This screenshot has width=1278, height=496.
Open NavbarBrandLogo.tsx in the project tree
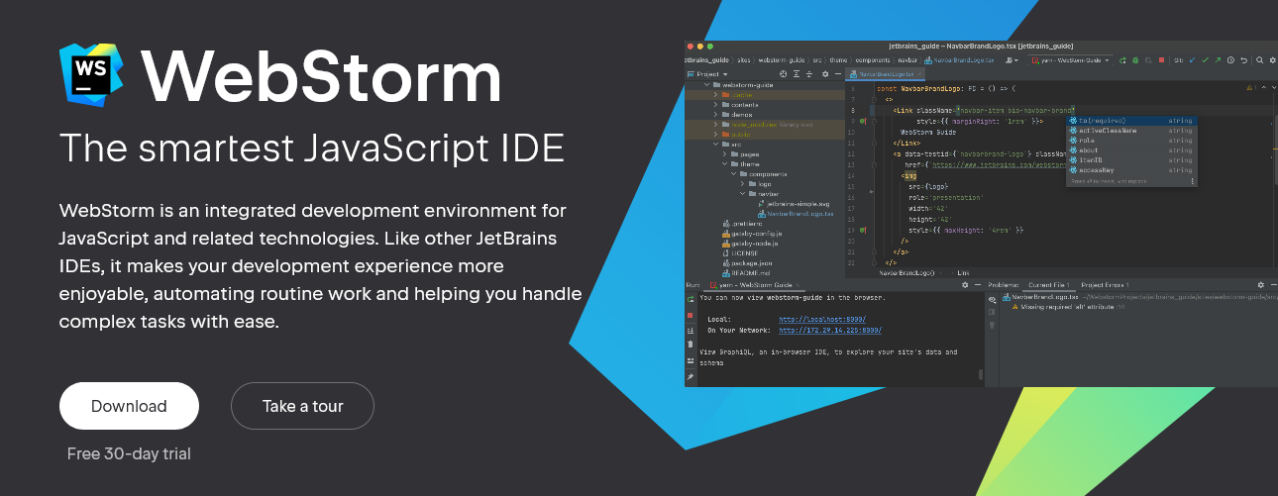796,214
